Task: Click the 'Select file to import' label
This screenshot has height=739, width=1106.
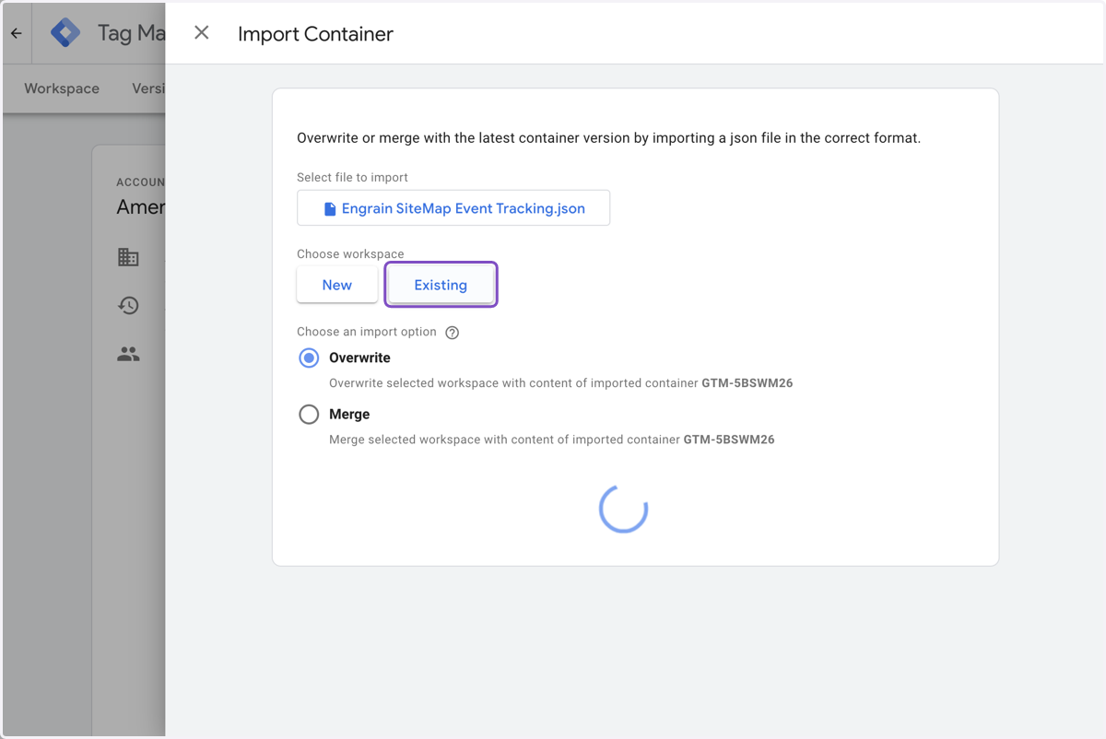Action: coord(352,177)
